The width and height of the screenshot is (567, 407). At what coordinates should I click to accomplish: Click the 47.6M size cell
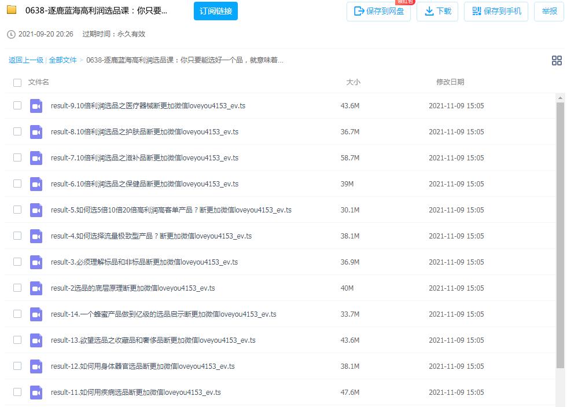[x=349, y=393]
